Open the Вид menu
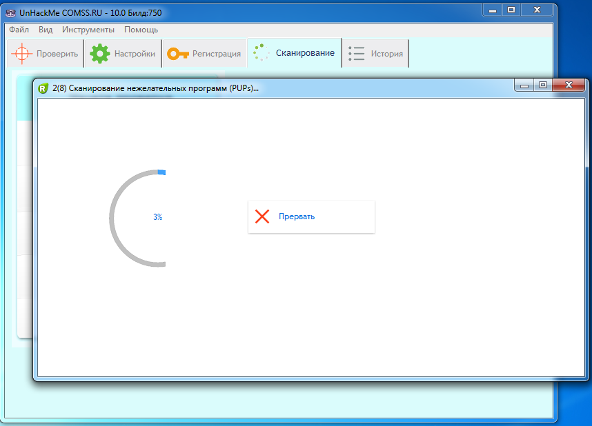Viewport: 592px width, 426px height. [x=46, y=30]
